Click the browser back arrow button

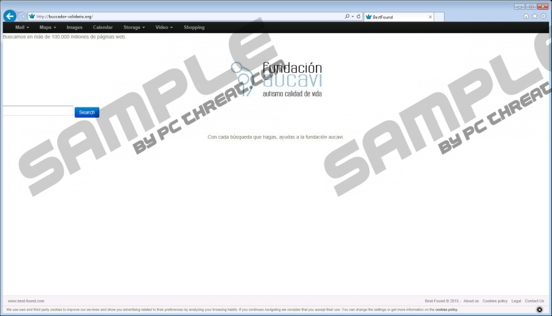pyautogui.click(x=9, y=17)
